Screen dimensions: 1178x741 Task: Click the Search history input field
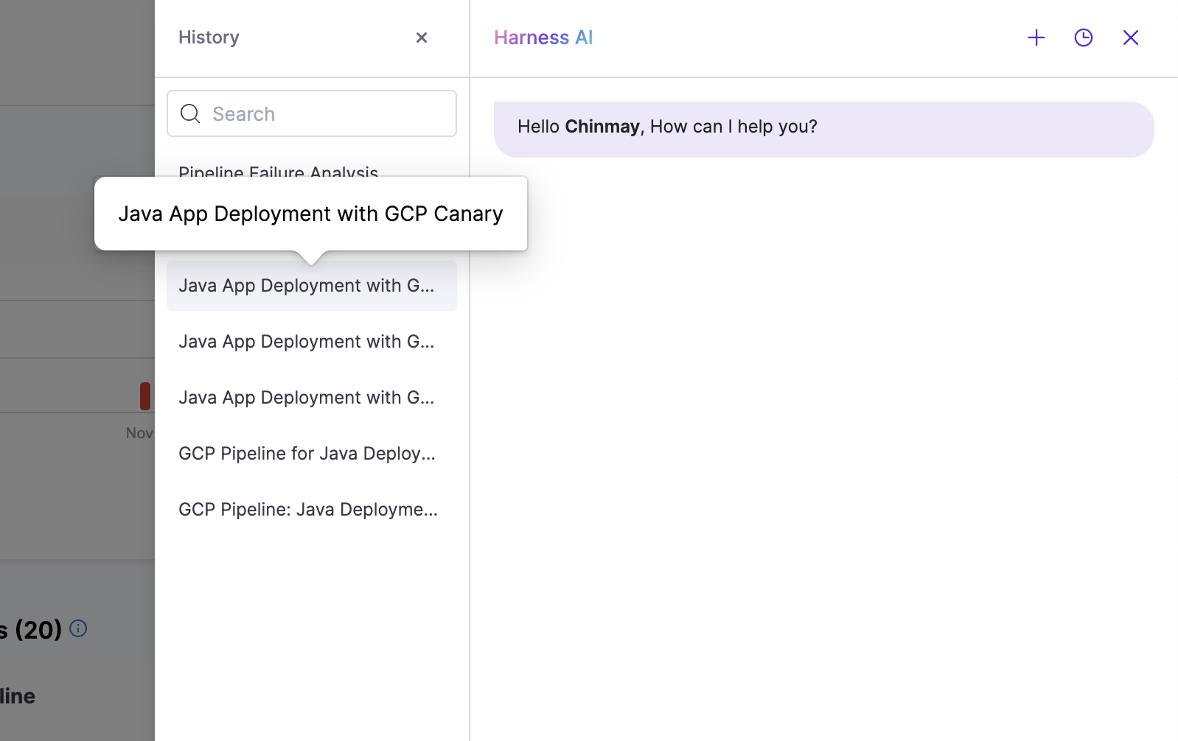click(x=312, y=113)
